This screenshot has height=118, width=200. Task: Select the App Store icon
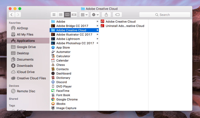[53, 47]
